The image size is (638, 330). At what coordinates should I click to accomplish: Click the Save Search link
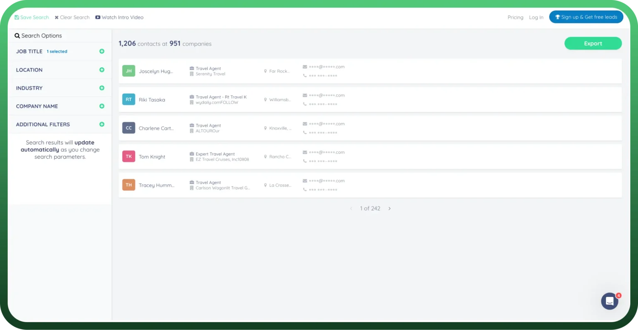(x=32, y=17)
